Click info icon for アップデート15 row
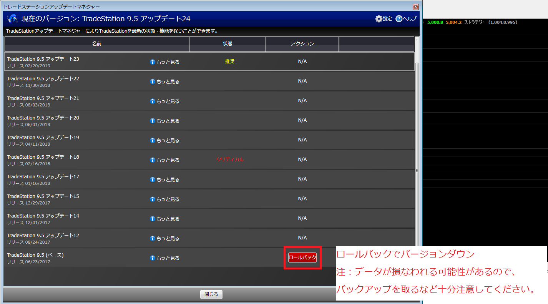Viewport: 548px width, 304px height. tap(153, 199)
